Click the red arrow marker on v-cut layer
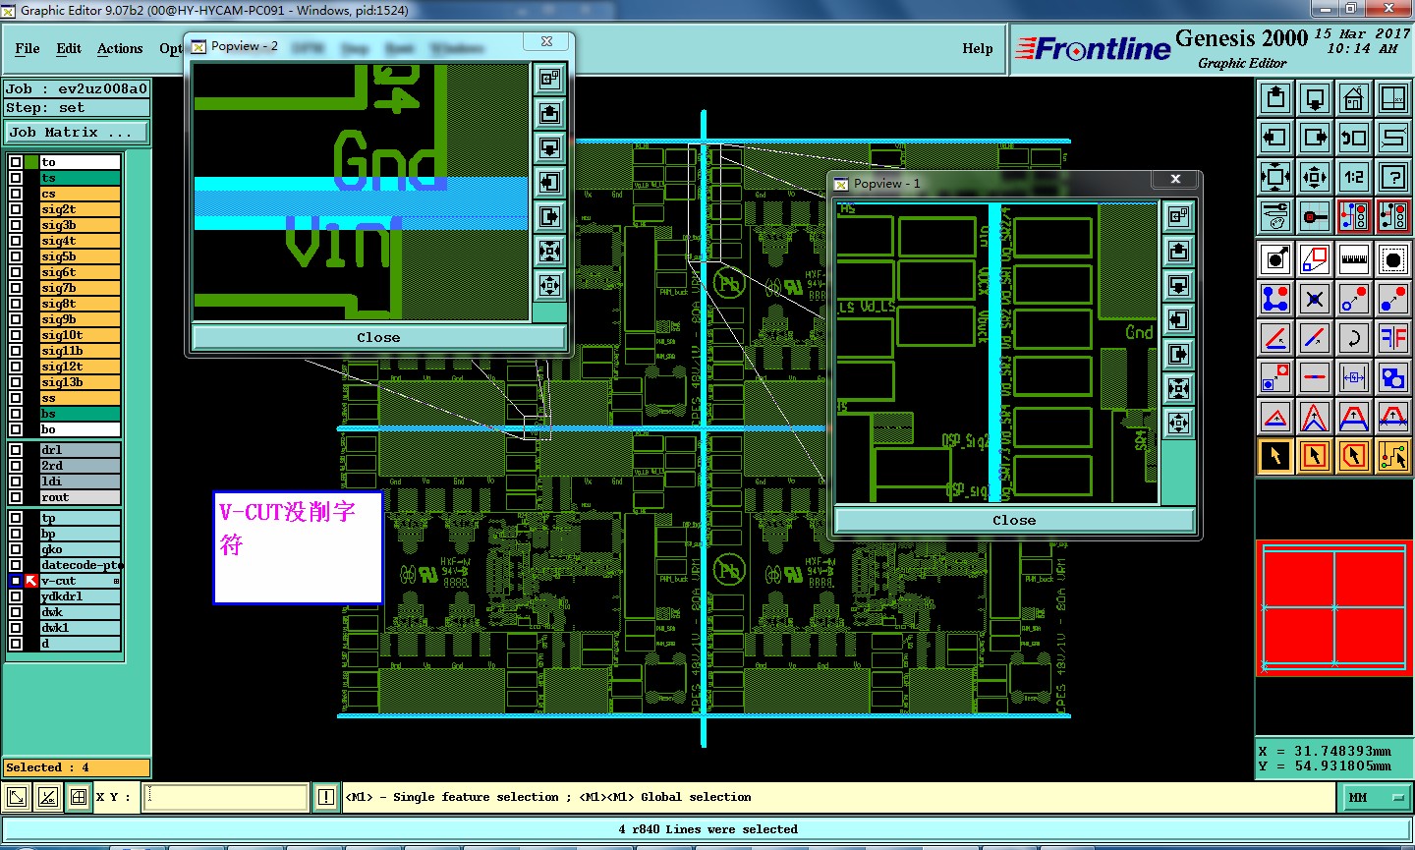This screenshot has height=850, width=1415. click(31, 581)
